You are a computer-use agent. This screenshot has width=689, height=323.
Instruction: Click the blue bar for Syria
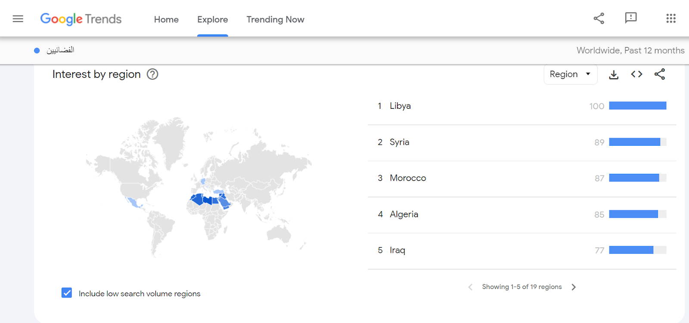click(x=635, y=142)
